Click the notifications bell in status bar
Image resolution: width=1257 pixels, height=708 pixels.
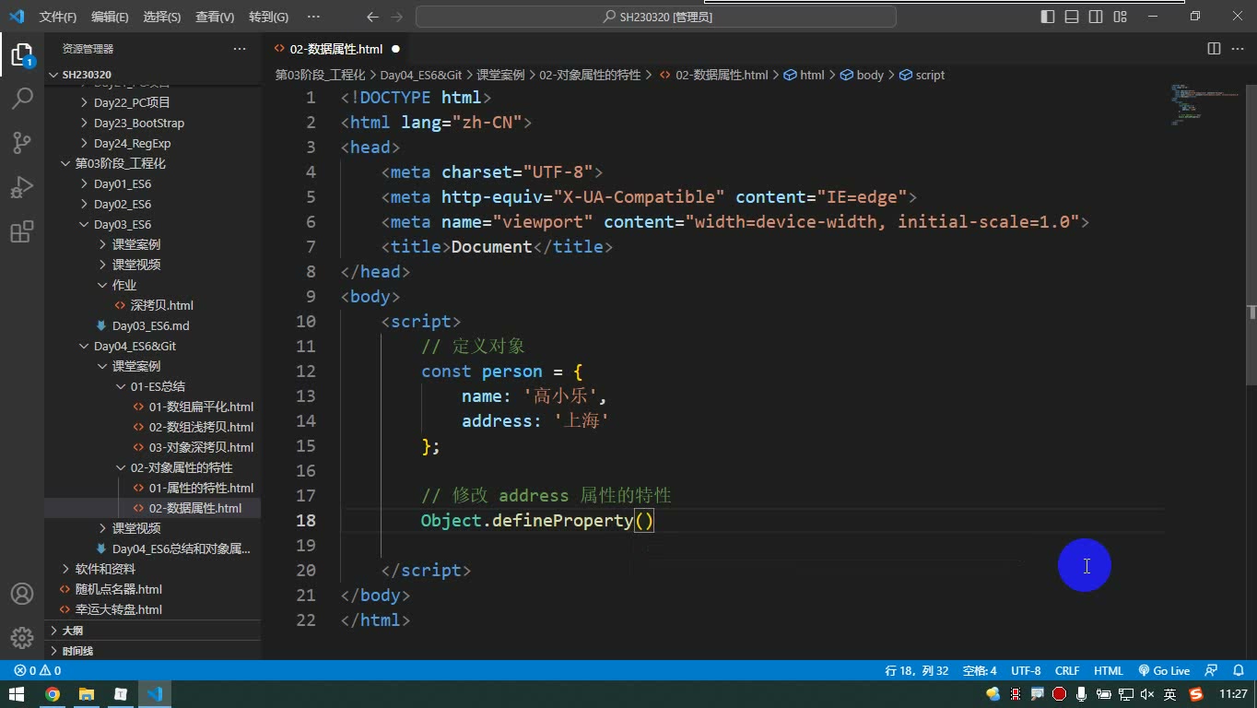tap(1239, 671)
